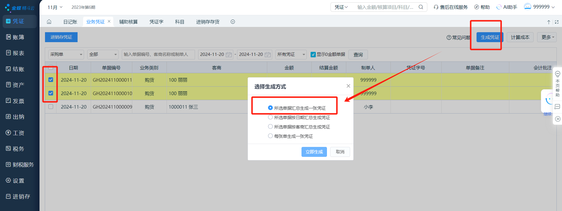Close the 业务凭证 tab
The width and height of the screenshot is (562, 211).
click(109, 21)
